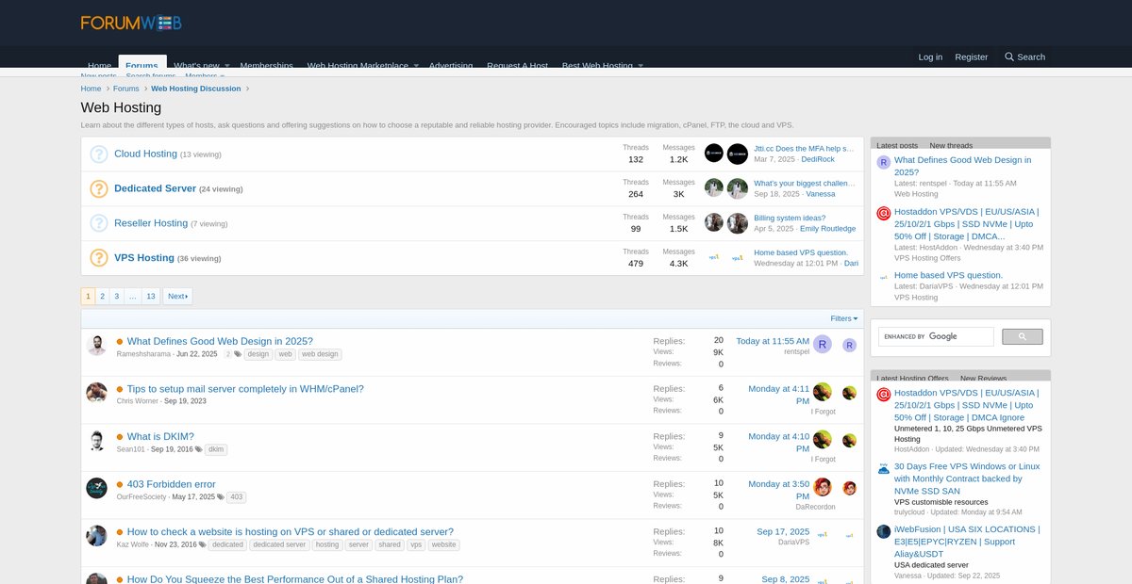Open the Filters dropdown
Image resolution: width=1132 pixels, height=584 pixels.
pyautogui.click(x=844, y=318)
